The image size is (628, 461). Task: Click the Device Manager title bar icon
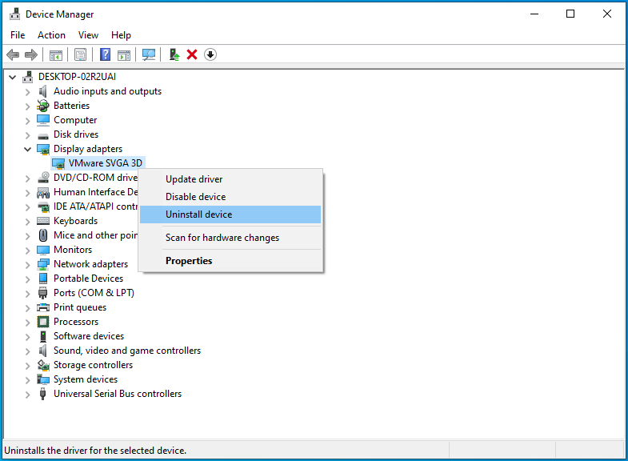15,14
